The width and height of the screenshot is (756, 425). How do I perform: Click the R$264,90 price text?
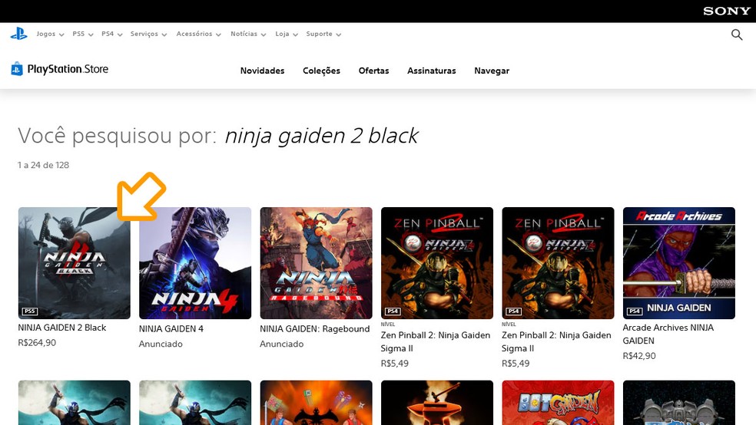tap(37, 343)
